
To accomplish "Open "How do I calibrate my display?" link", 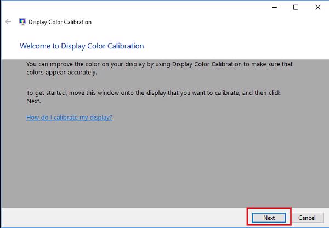I will click(x=69, y=118).
